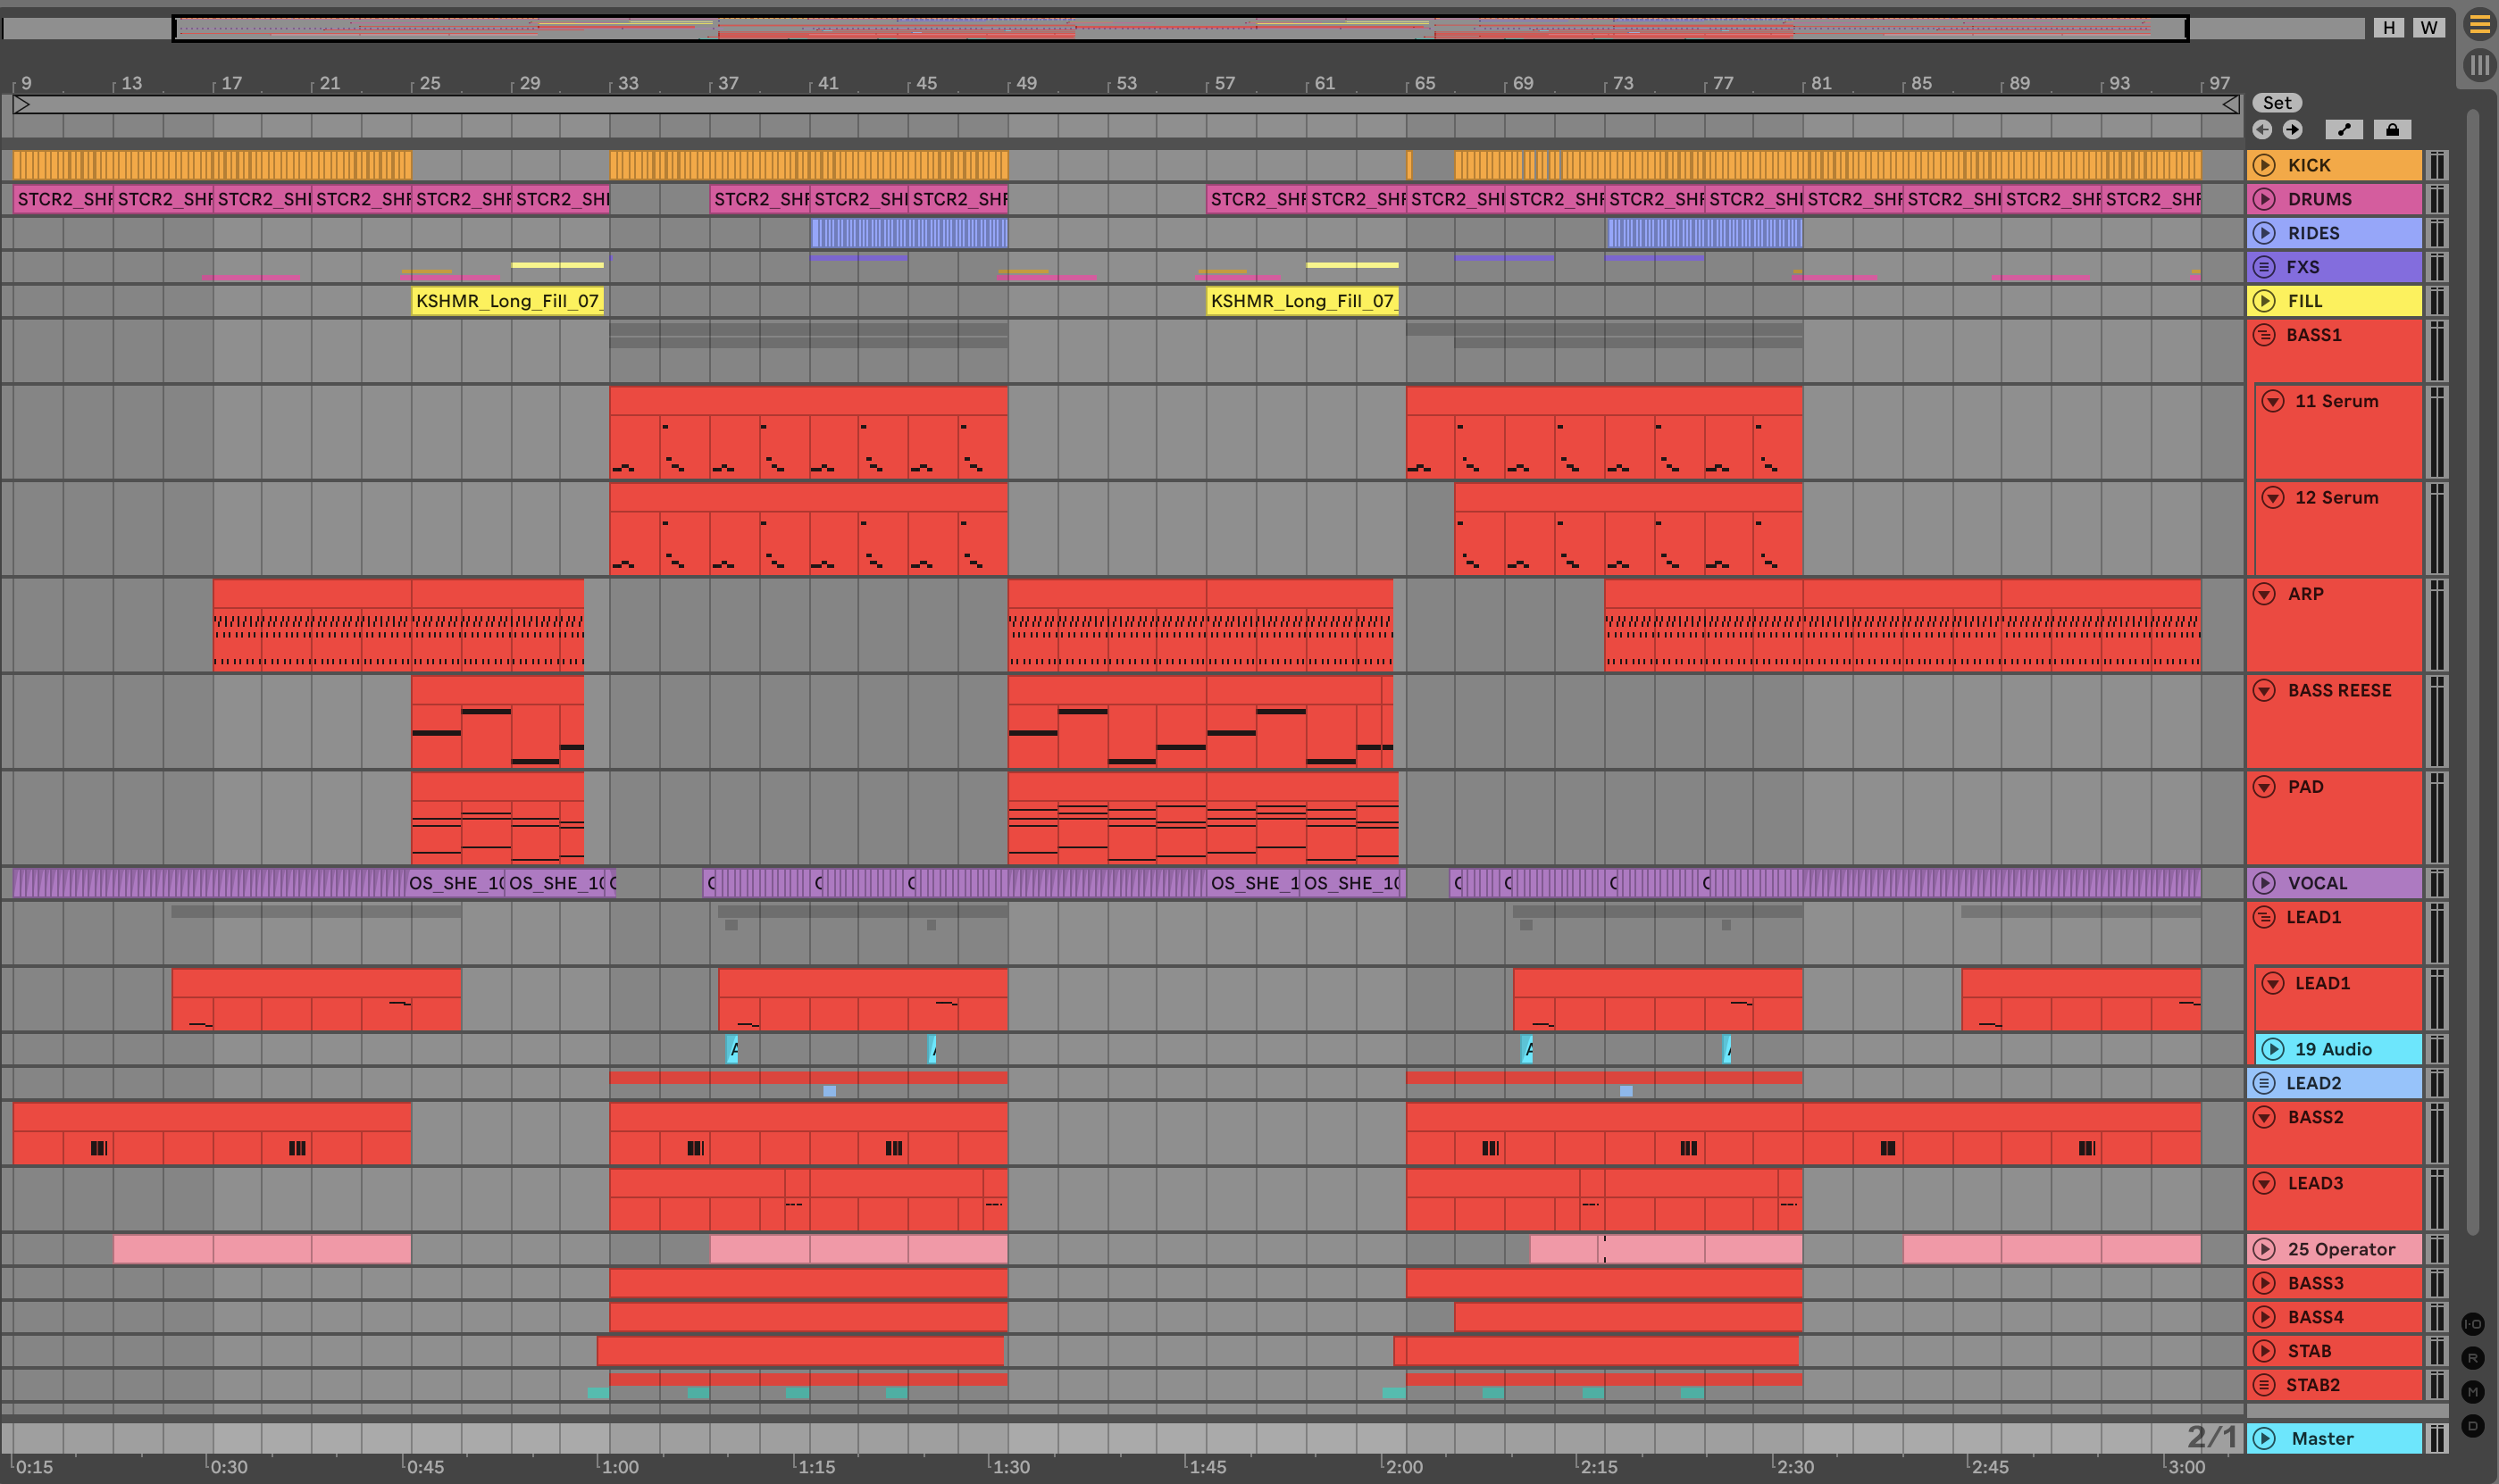
Task: Unfold the FXS group track
Action: pos(2264,267)
